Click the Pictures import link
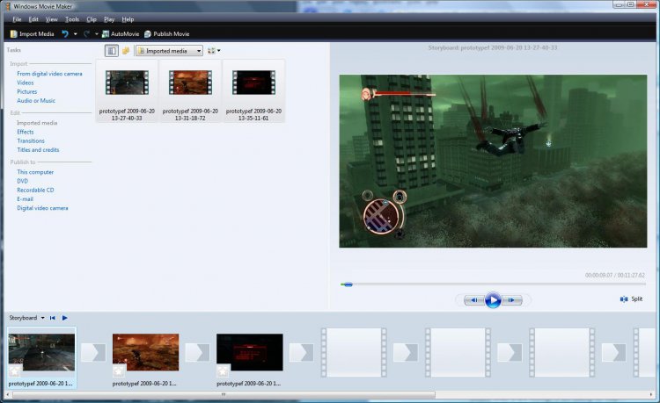Screen dimensions: 660x403 tap(27, 91)
